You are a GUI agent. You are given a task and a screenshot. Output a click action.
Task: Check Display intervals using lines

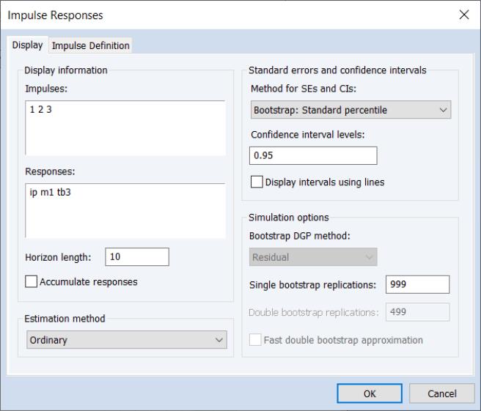click(x=257, y=182)
